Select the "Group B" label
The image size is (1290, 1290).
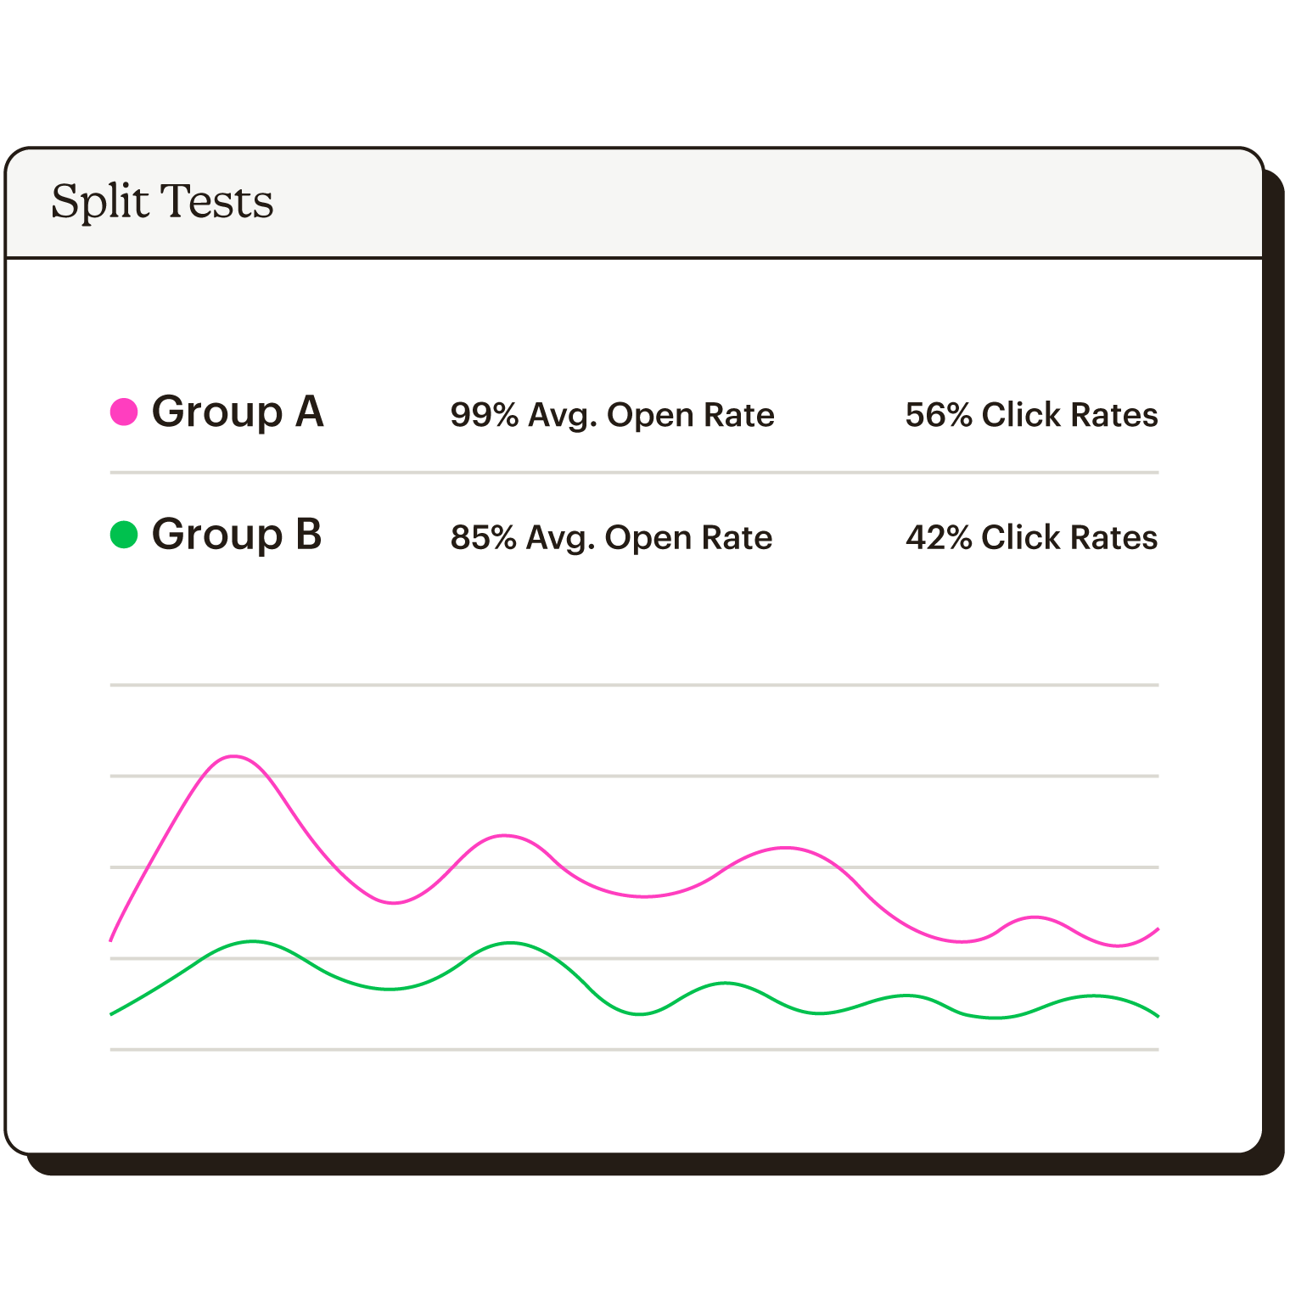237,535
